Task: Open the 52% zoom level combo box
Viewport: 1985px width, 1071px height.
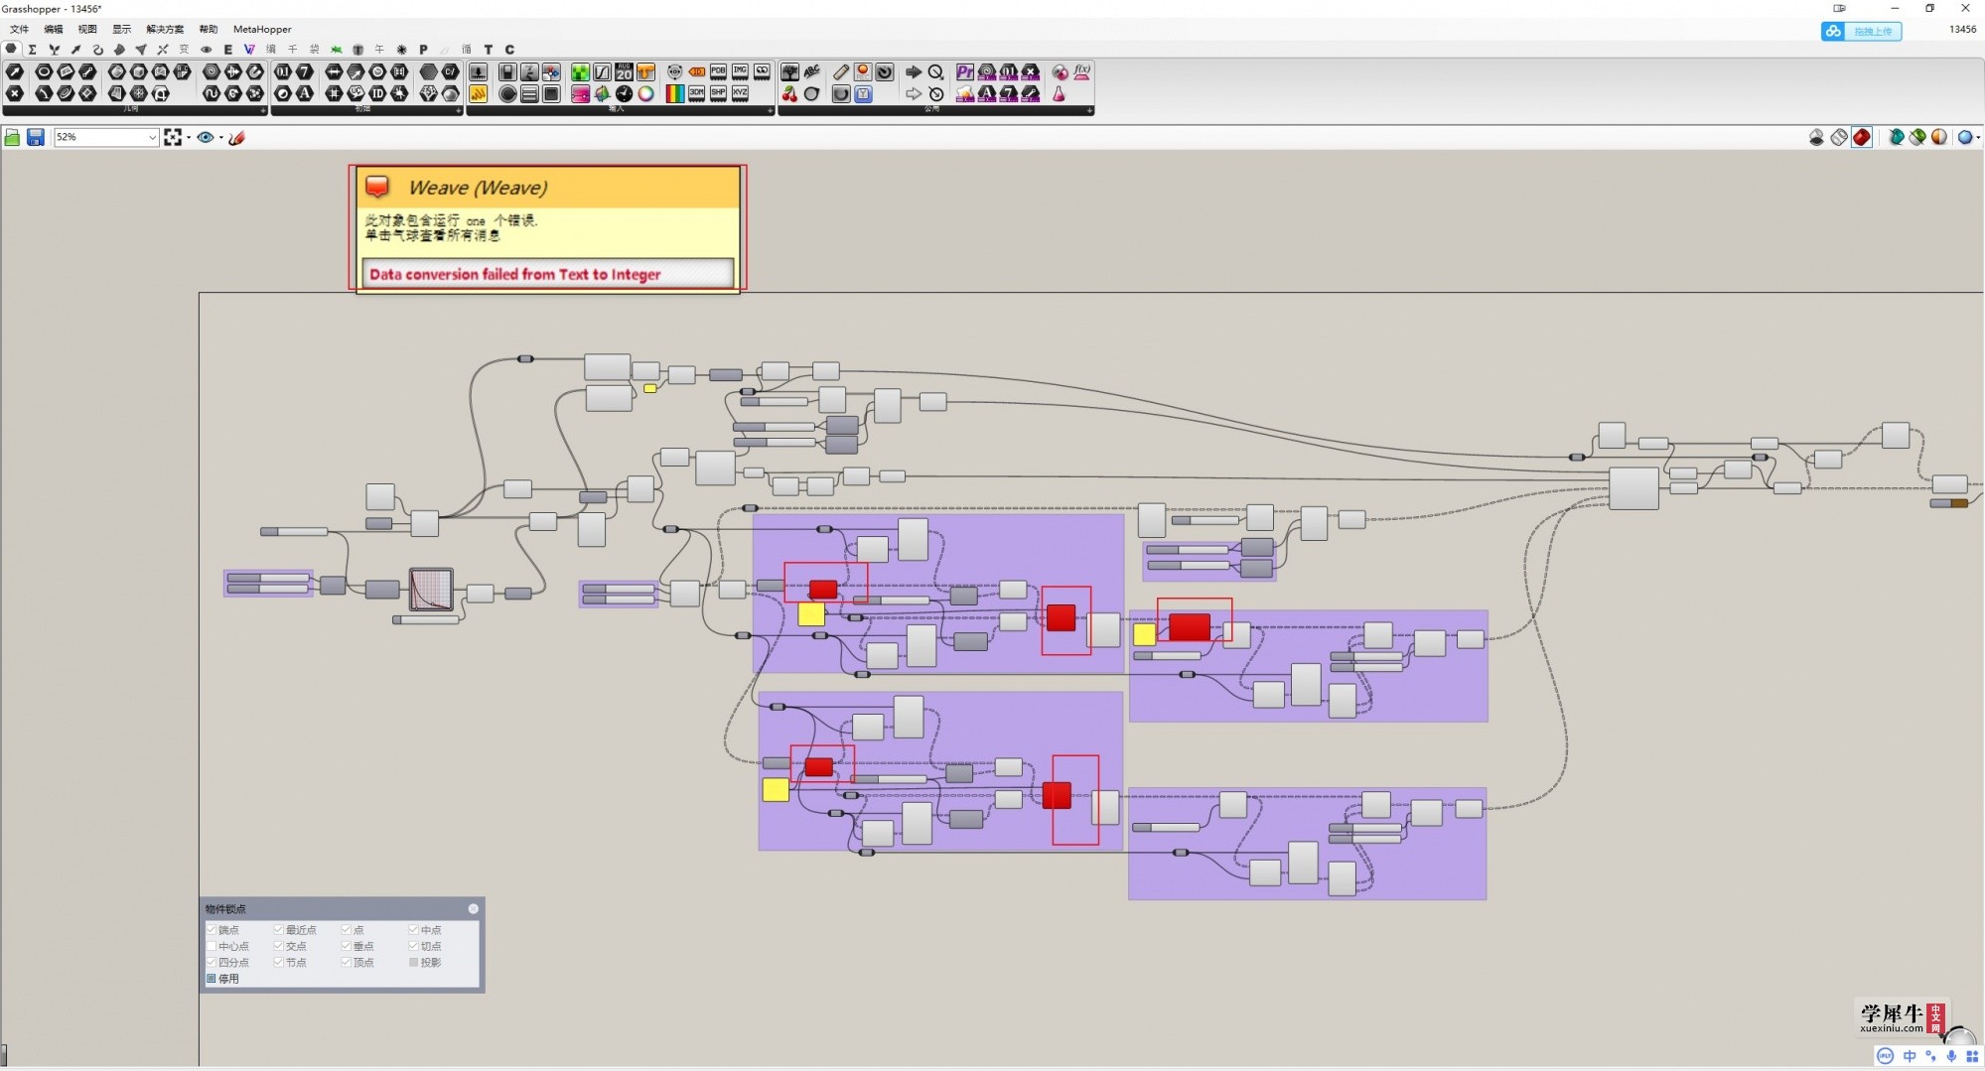Action: [106, 137]
